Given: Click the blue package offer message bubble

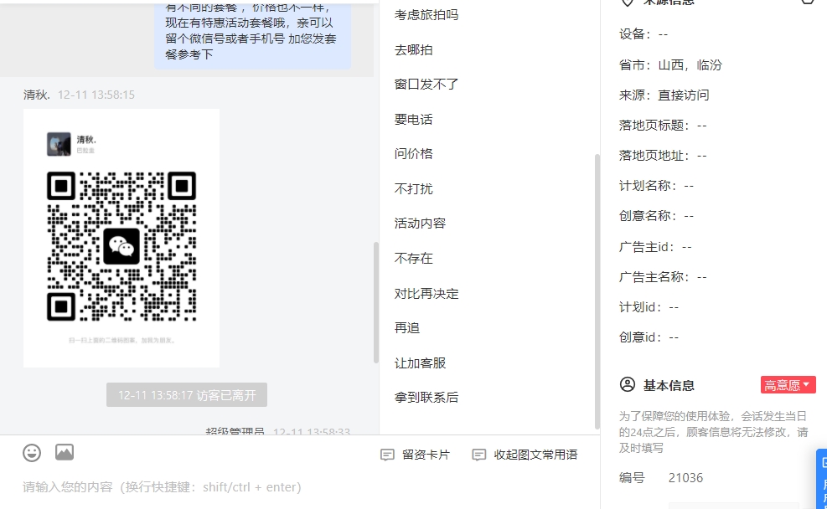Looking at the screenshot, I should (x=253, y=35).
